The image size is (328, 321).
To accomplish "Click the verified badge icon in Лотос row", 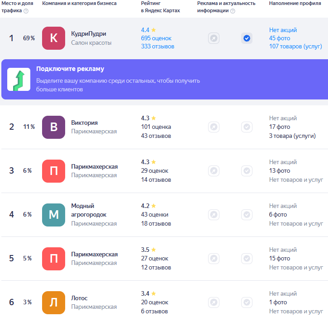I will [x=247, y=302].
